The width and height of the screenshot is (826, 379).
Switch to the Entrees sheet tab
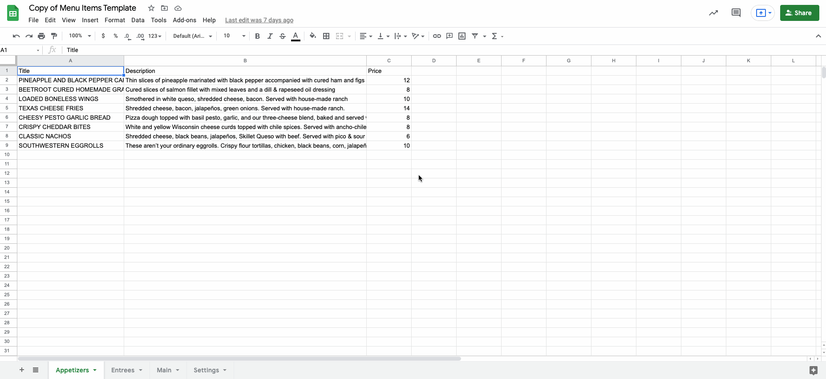(x=126, y=370)
